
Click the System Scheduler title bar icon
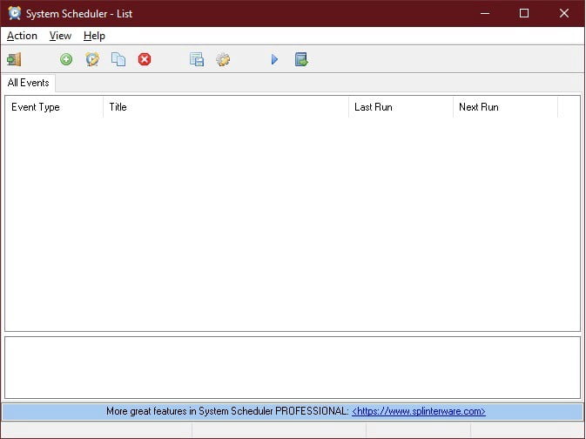pyautogui.click(x=14, y=13)
